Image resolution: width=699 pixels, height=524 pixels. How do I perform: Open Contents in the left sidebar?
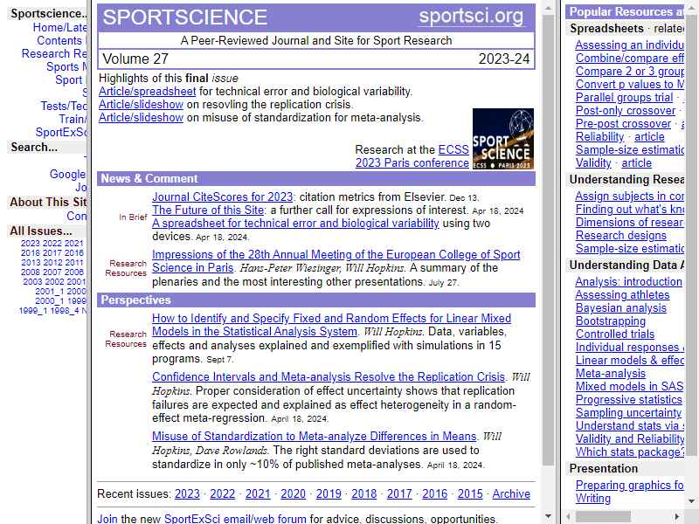pyautogui.click(x=59, y=40)
